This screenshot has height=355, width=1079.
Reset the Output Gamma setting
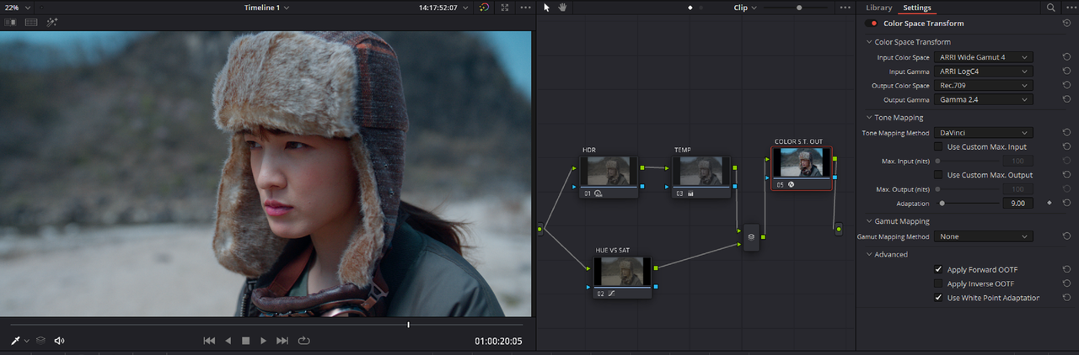click(1067, 99)
